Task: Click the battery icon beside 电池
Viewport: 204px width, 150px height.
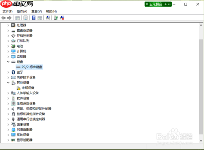Action: click(13, 46)
